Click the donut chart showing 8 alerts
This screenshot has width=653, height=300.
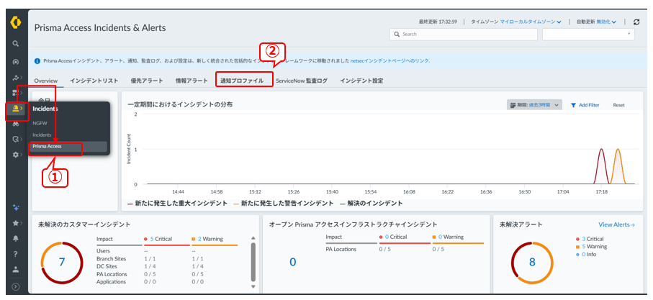coord(532,262)
